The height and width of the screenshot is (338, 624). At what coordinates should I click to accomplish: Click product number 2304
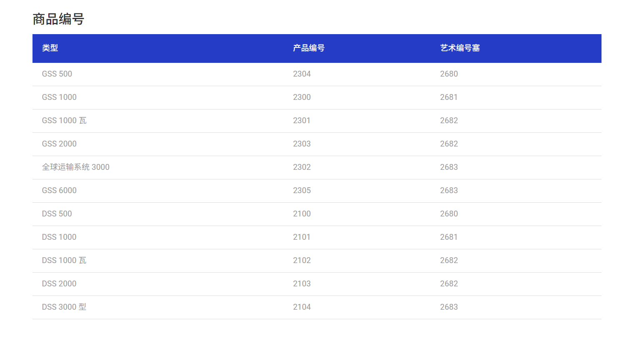click(x=302, y=74)
